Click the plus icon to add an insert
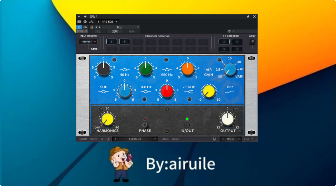The image size is (336, 186). 85,16
